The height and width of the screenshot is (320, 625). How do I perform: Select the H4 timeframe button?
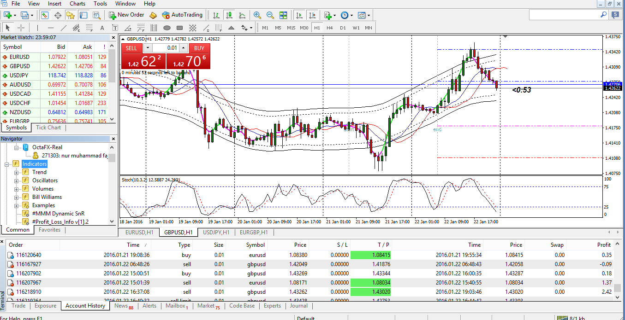tap(329, 28)
